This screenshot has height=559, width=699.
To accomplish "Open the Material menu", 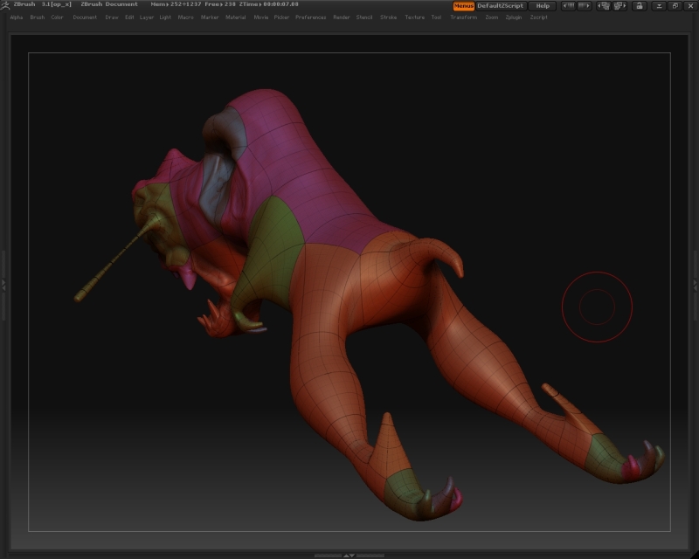I will pos(235,17).
